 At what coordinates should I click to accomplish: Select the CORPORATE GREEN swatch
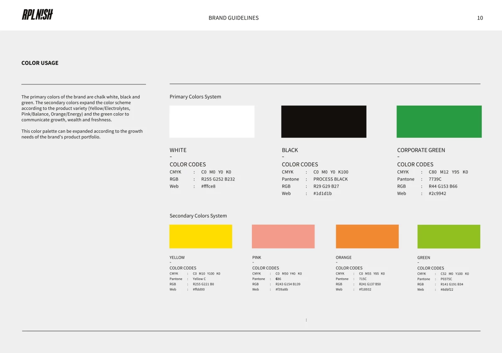click(439, 121)
